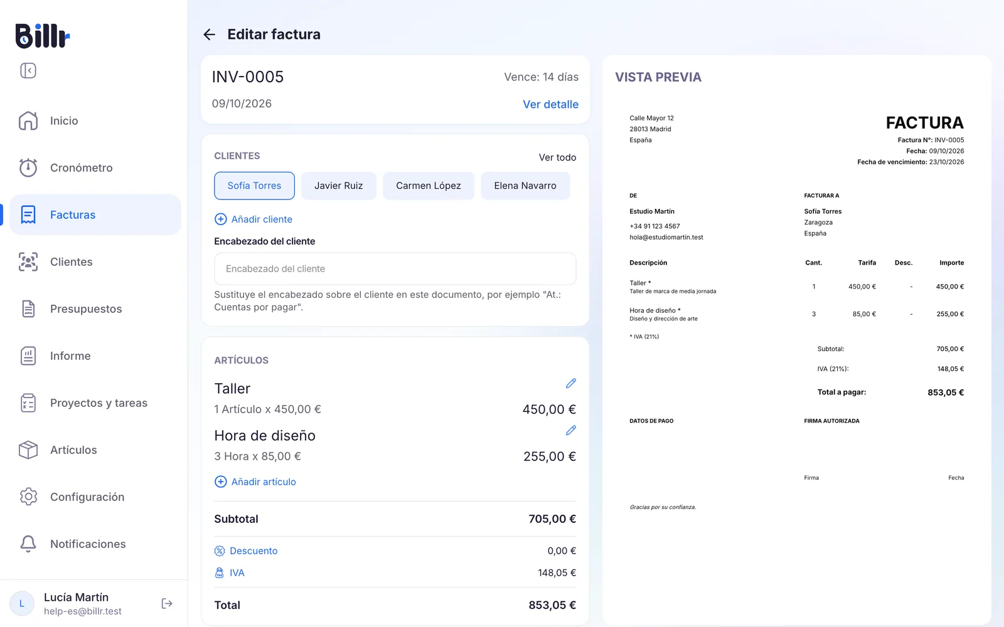Click Total a pagar in the preview
The height and width of the screenshot is (627, 1004).
(x=841, y=392)
